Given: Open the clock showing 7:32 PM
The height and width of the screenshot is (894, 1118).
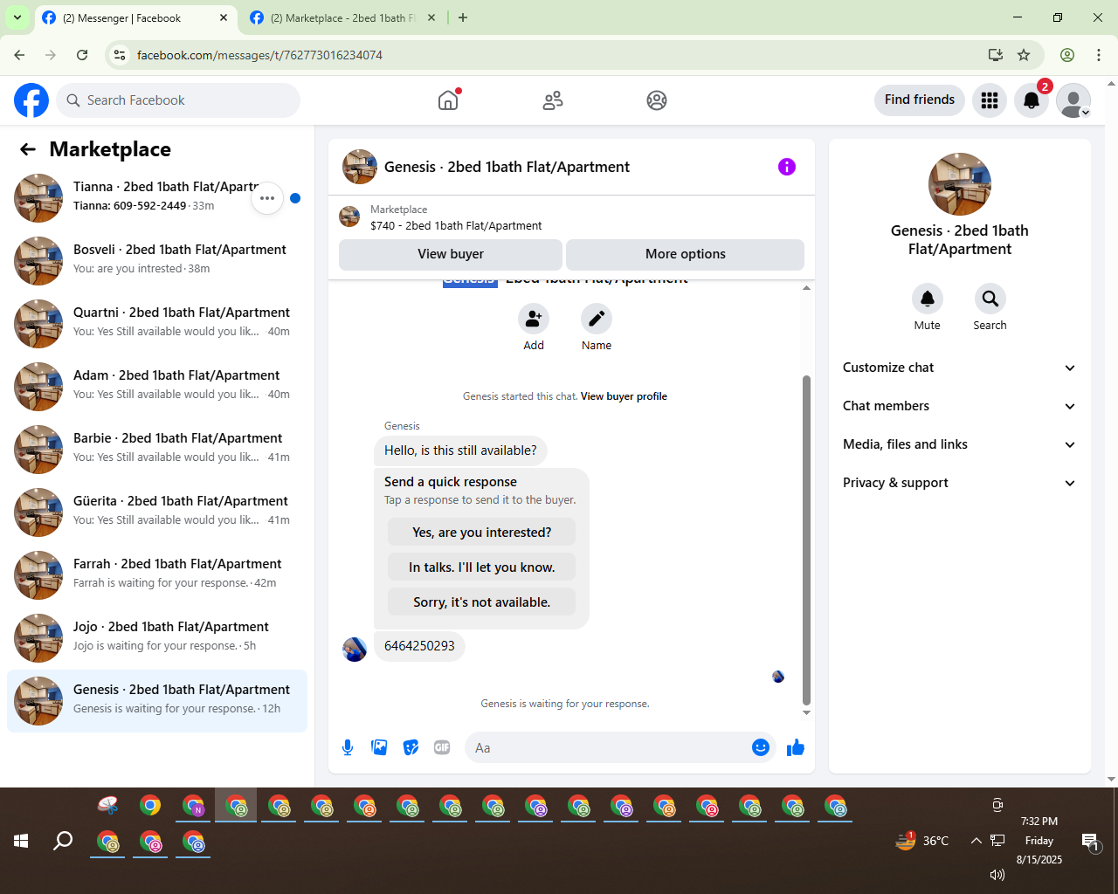Looking at the screenshot, I should [x=1039, y=841].
